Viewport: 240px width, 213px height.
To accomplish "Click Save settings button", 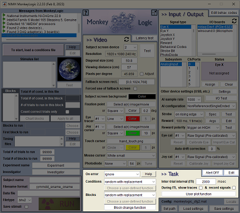I will click(224, 209).
